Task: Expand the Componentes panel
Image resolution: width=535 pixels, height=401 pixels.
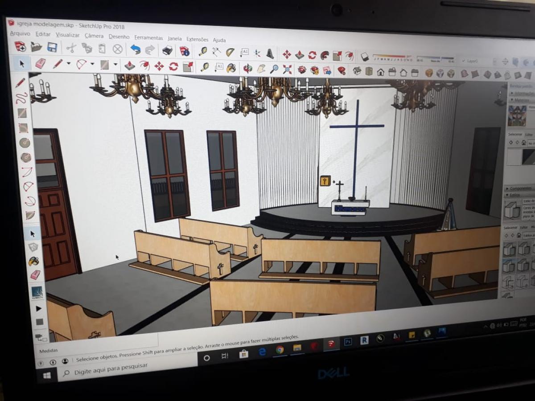Action: (x=519, y=188)
